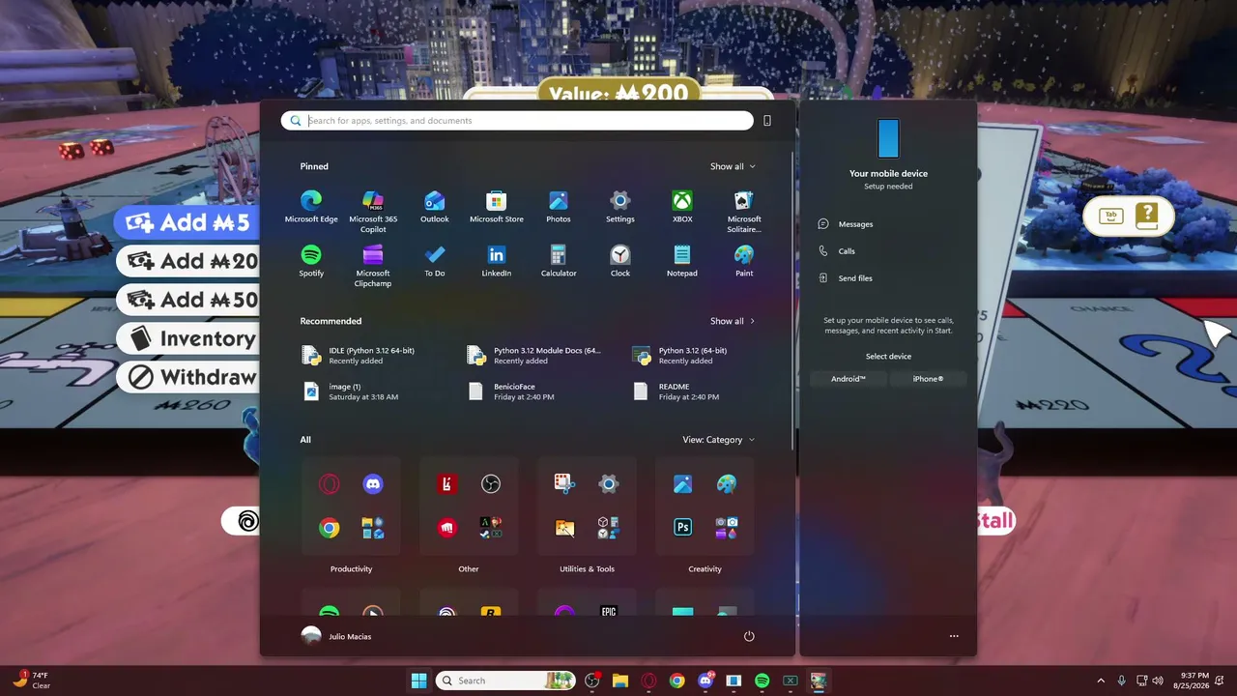Open the Riot Client in Other category

[x=446, y=528]
